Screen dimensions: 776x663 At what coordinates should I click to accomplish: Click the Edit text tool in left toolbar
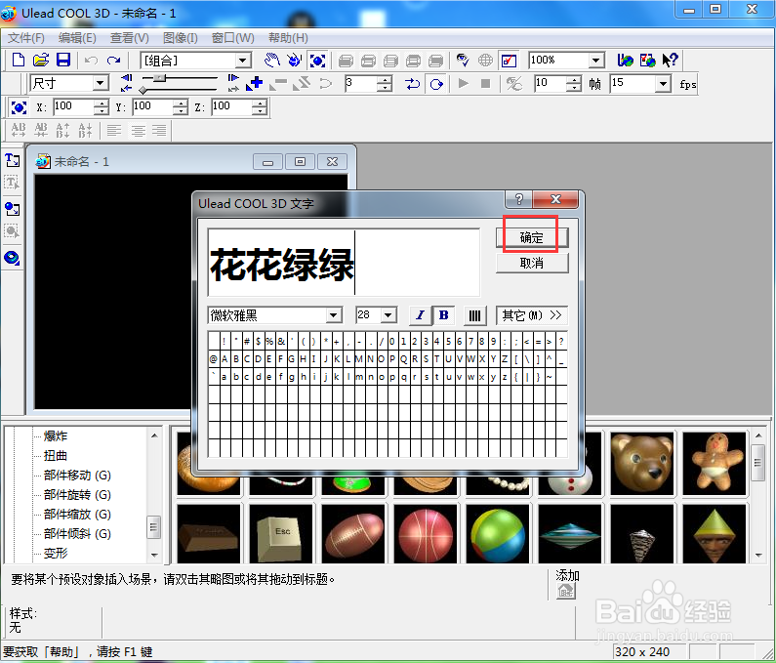pos(12,183)
